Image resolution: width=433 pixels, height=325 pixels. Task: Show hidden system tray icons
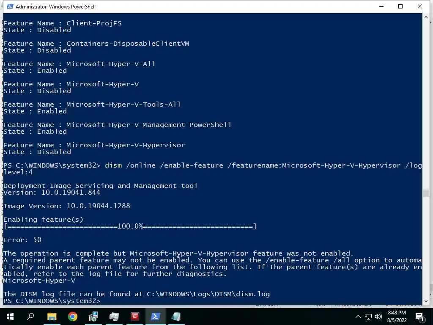(x=358, y=317)
